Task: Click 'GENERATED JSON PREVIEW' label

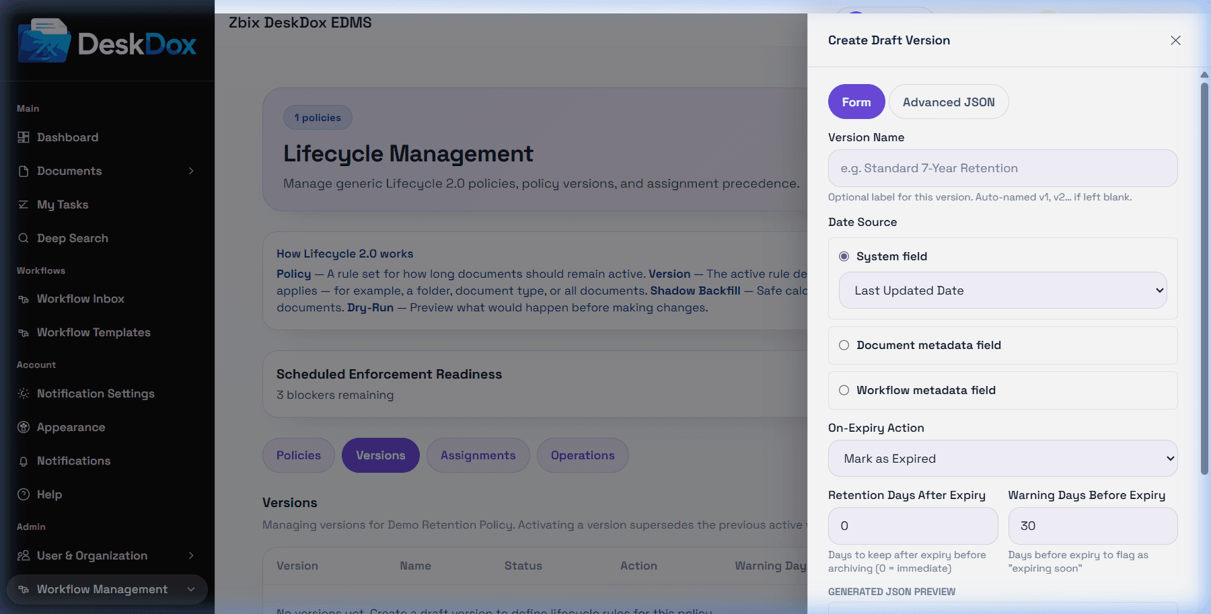Action: tap(891, 592)
